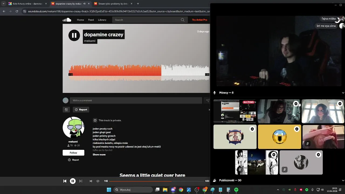Screen dimensions: 345x194
Task: Pause the track with the large waveform pause button
Action: click(x=74, y=35)
